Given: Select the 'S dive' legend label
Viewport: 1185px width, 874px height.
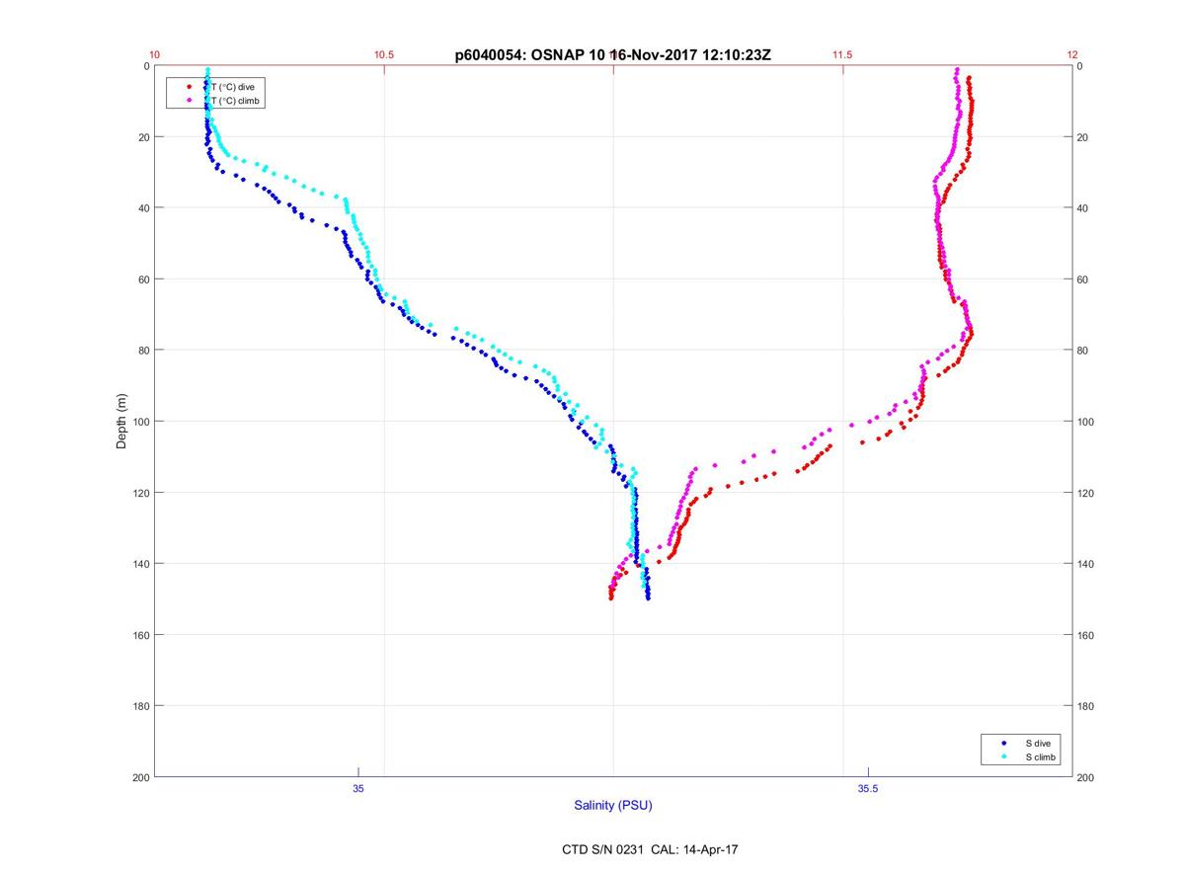Looking at the screenshot, I should (x=1038, y=743).
